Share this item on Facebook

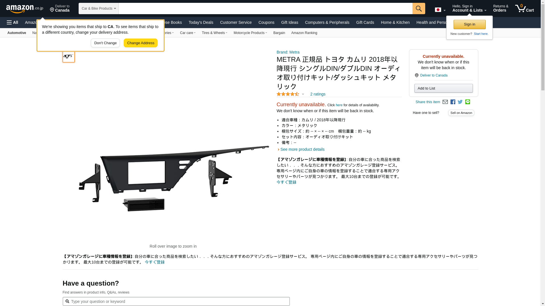(x=453, y=102)
